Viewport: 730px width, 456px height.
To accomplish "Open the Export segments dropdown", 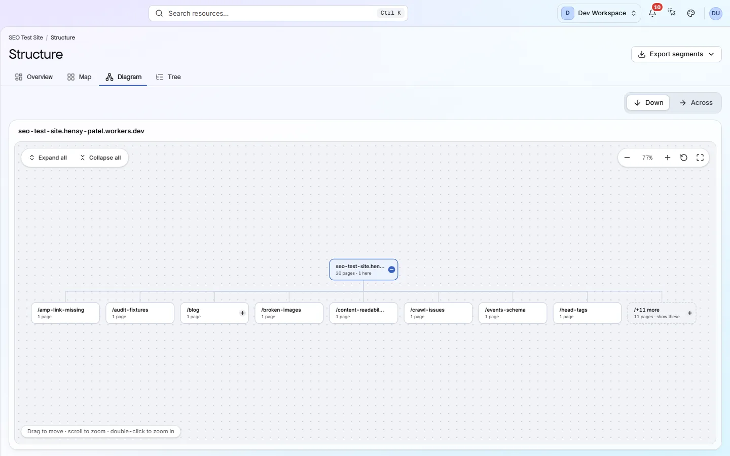I will (x=676, y=54).
